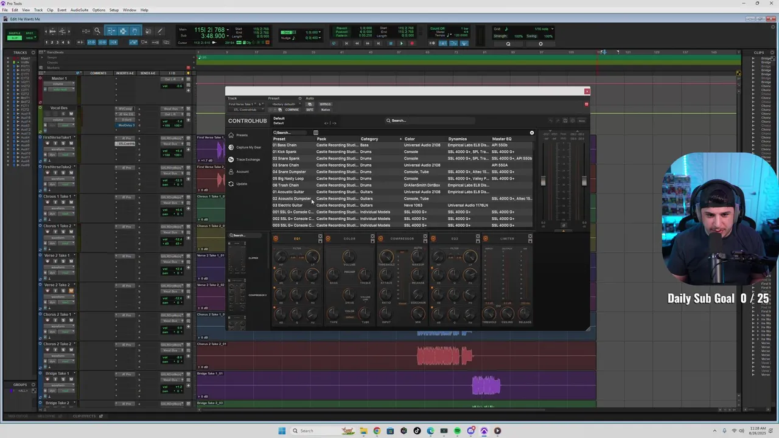Click the Record button in the transport
The height and width of the screenshot is (438, 779).
point(412,43)
